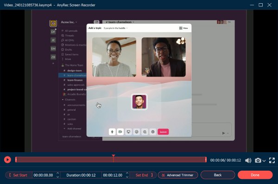Click the Set End button
Screen dimensions: 278x184
[143, 175]
